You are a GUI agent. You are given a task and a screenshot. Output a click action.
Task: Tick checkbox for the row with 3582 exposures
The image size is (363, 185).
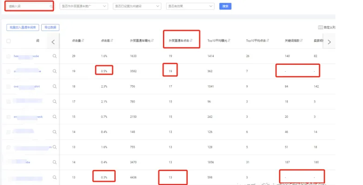click(x=8, y=71)
